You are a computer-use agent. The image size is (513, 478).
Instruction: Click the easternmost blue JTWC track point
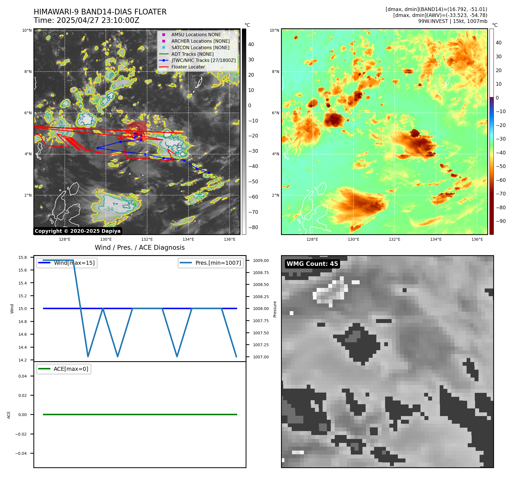(209, 173)
